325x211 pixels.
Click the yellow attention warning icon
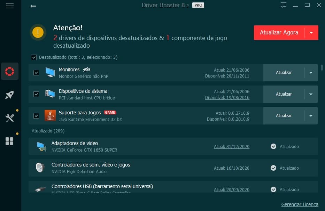[38, 32]
